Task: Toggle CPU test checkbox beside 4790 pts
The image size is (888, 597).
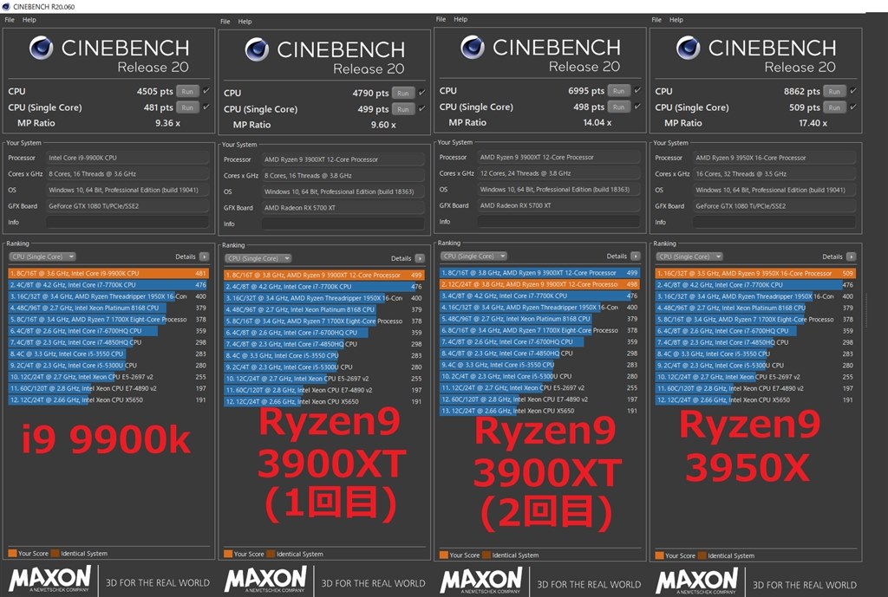Action: tap(422, 92)
